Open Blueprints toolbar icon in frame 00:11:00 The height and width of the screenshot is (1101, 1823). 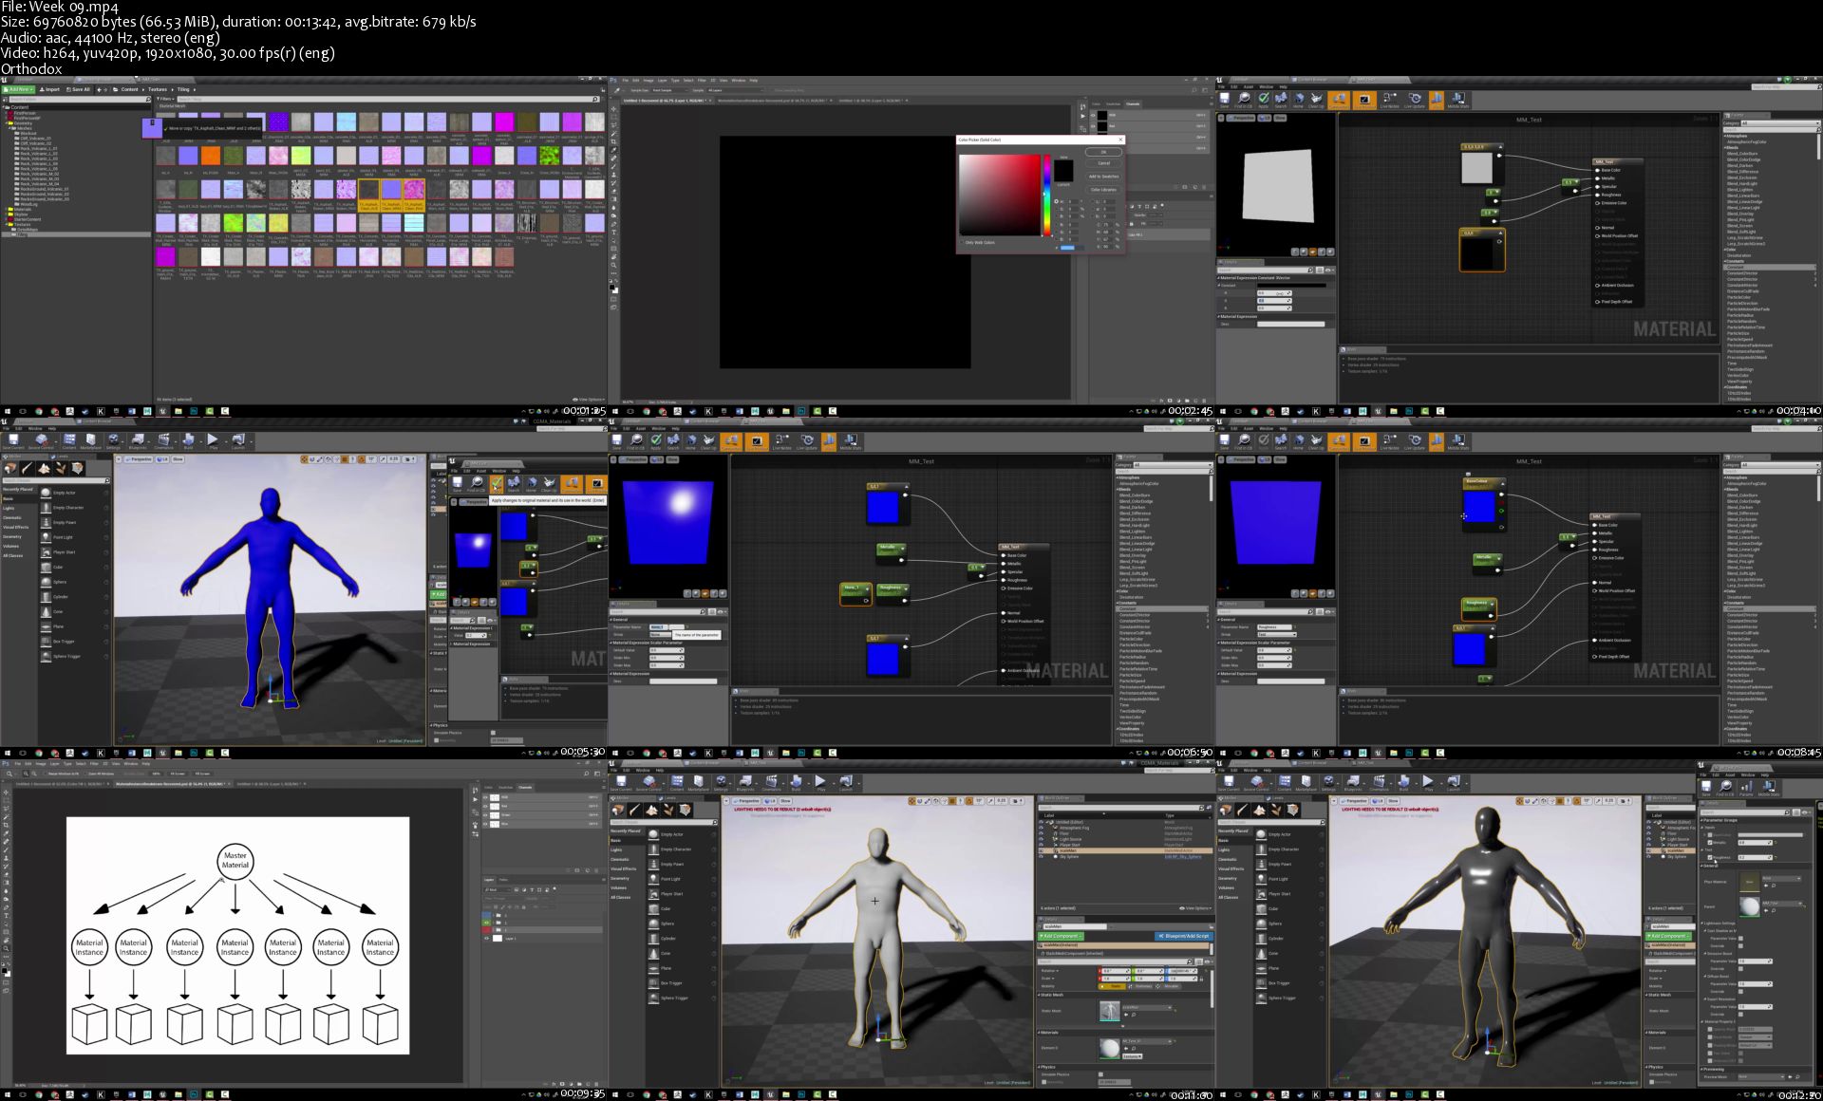pos(745,783)
